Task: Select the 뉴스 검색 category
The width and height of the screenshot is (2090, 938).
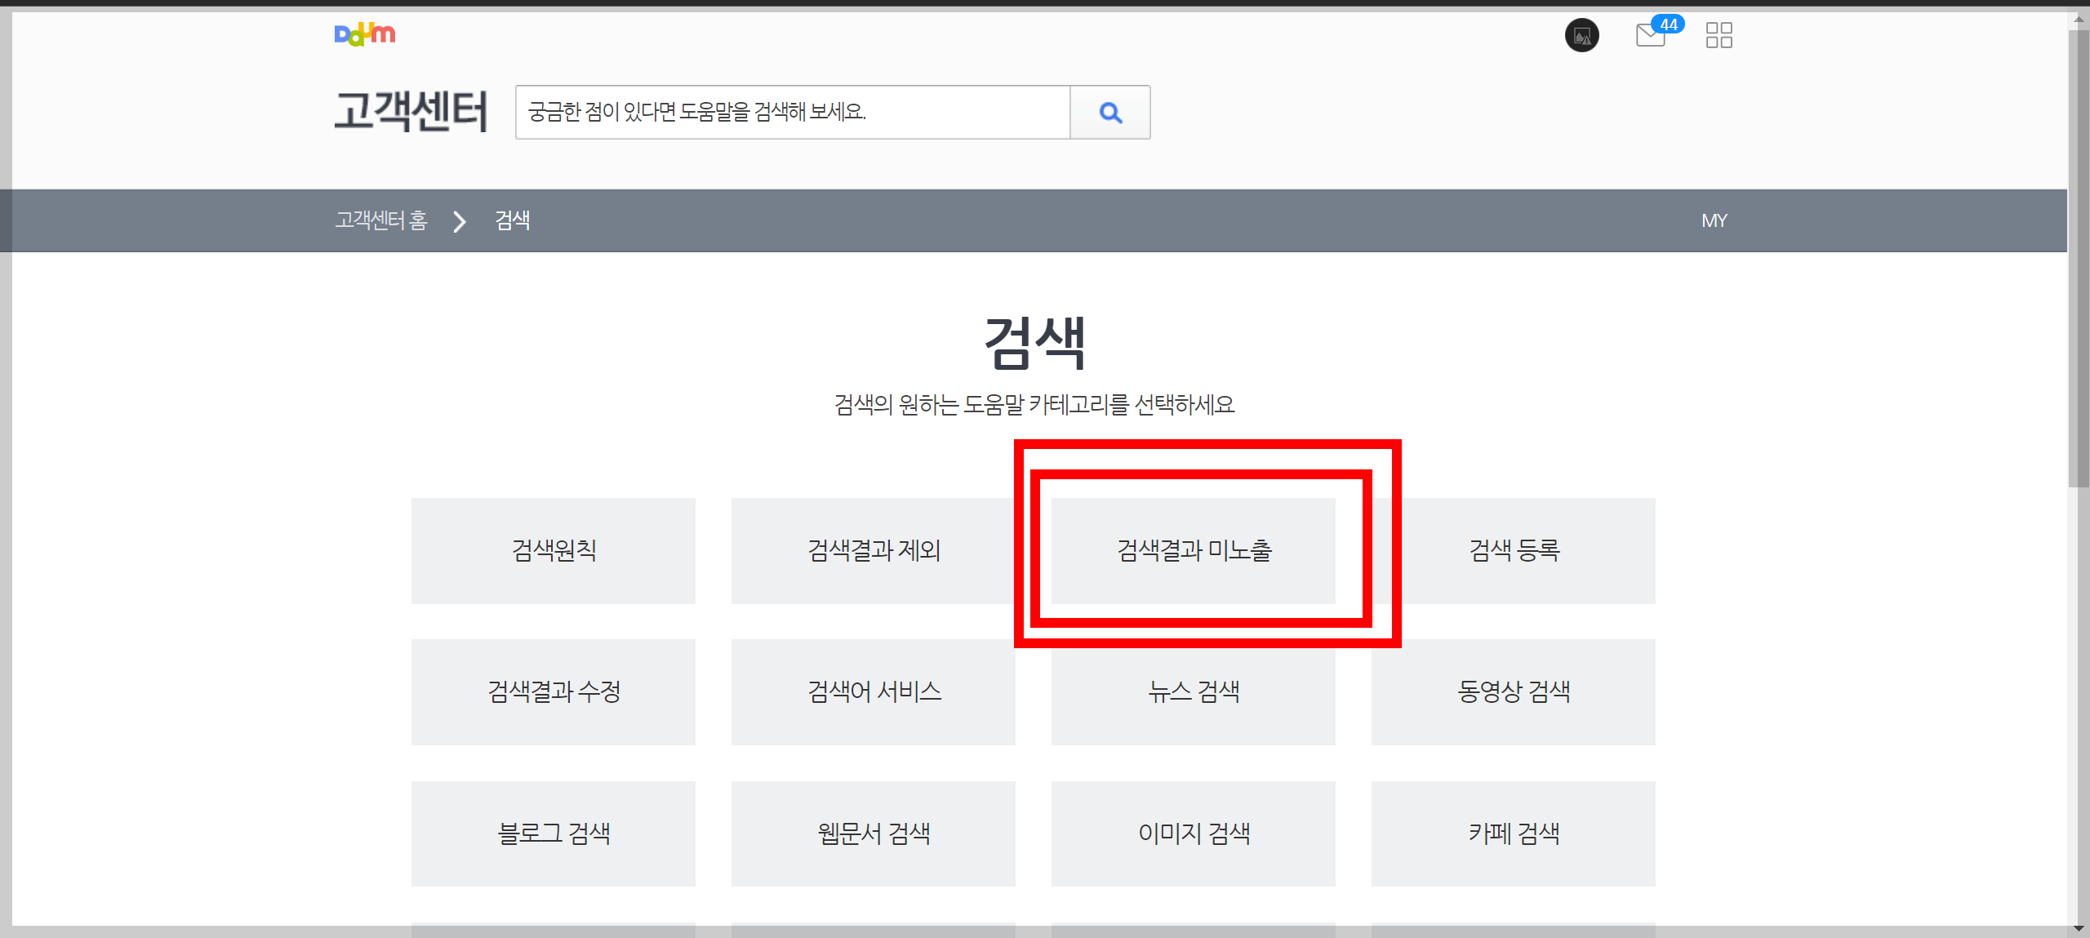Action: click(1193, 692)
